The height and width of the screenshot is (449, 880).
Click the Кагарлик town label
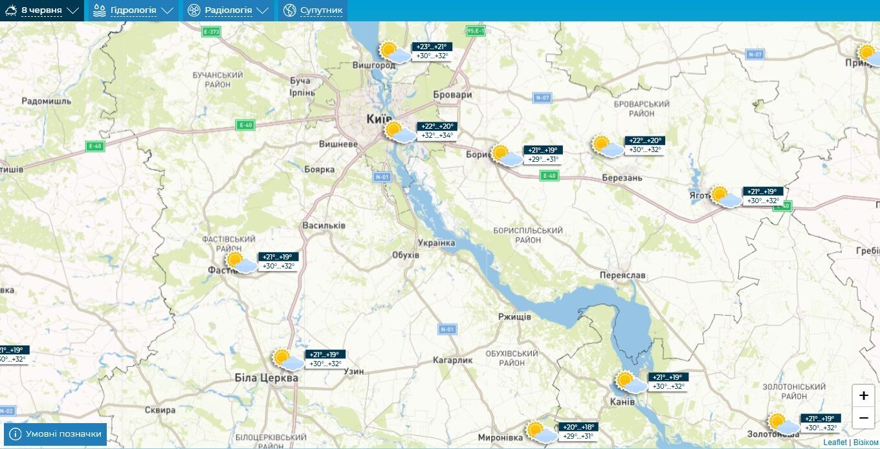click(x=453, y=360)
